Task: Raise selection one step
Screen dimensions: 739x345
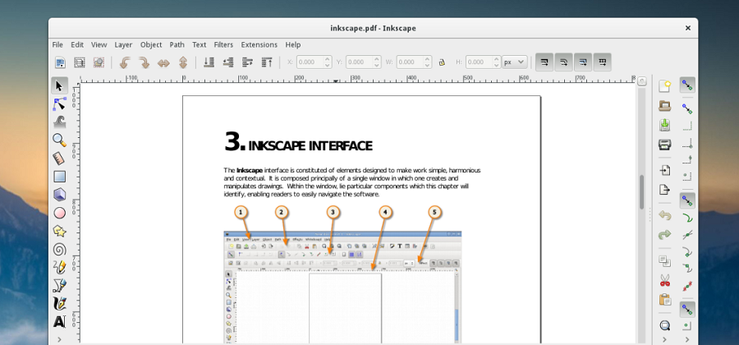Action: coord(248,62)
